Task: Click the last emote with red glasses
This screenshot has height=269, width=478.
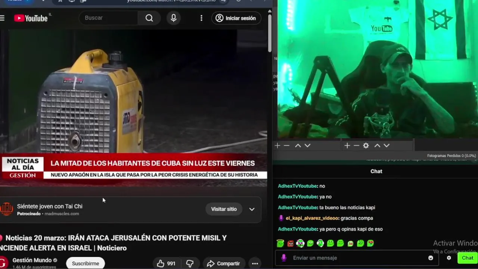Action: click(370, 243)
